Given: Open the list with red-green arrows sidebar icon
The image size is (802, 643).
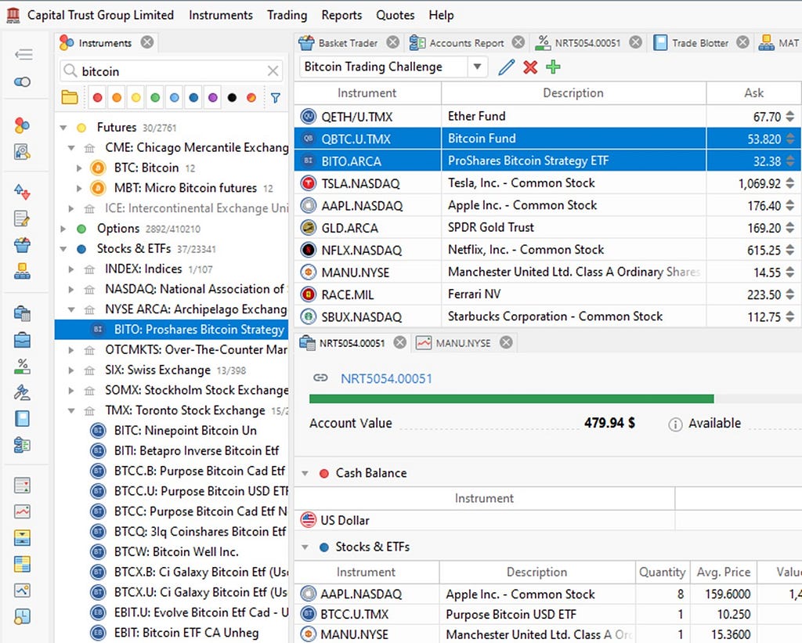Looking at the screenshot, I should coord(22,485).
